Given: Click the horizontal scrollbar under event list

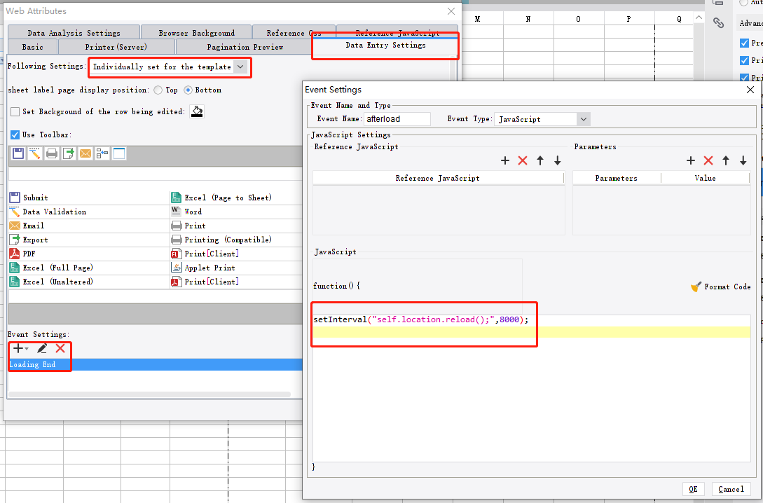Looking at the screenshot, I should 149,394.
